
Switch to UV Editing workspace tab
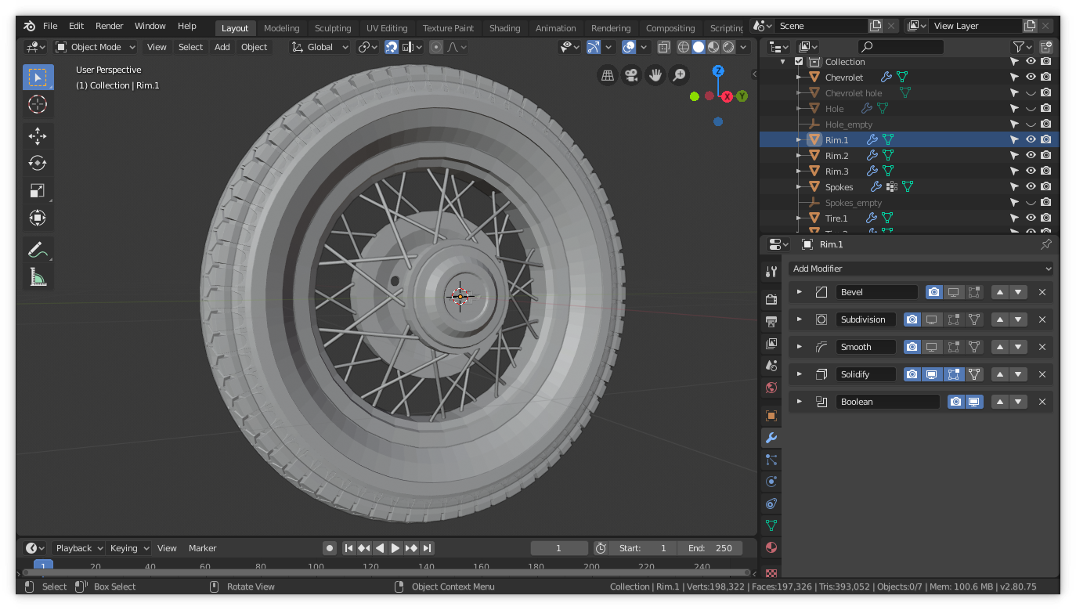tap(387, 28)
